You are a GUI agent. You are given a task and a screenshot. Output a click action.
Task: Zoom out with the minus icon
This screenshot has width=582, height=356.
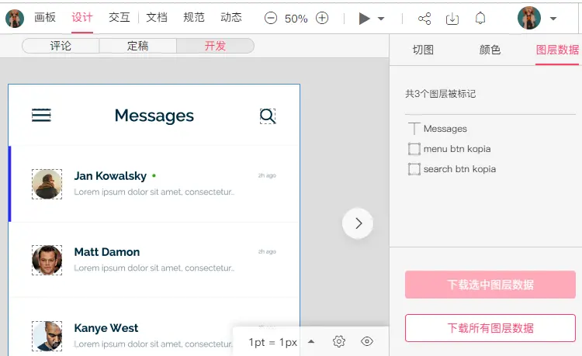tap(271, 18)
